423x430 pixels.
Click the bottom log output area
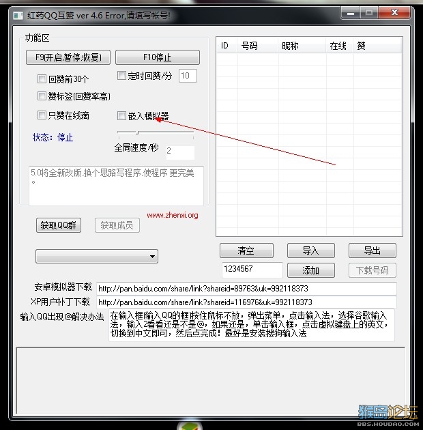click(211, 380)
